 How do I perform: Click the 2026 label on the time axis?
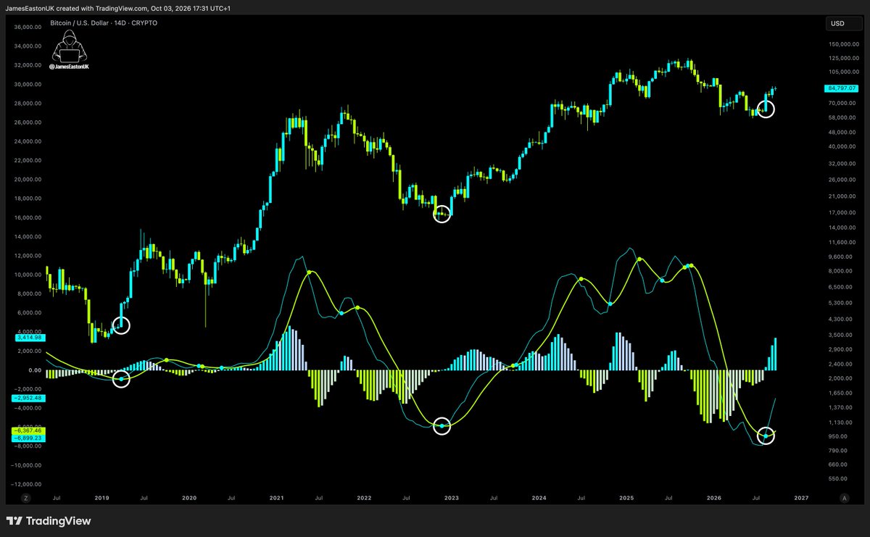tap(714, 498)
